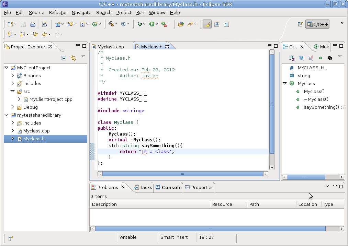Toggle Mark Occurrences highlighter button
The image size is (348, 246).
tap(207, 24)
